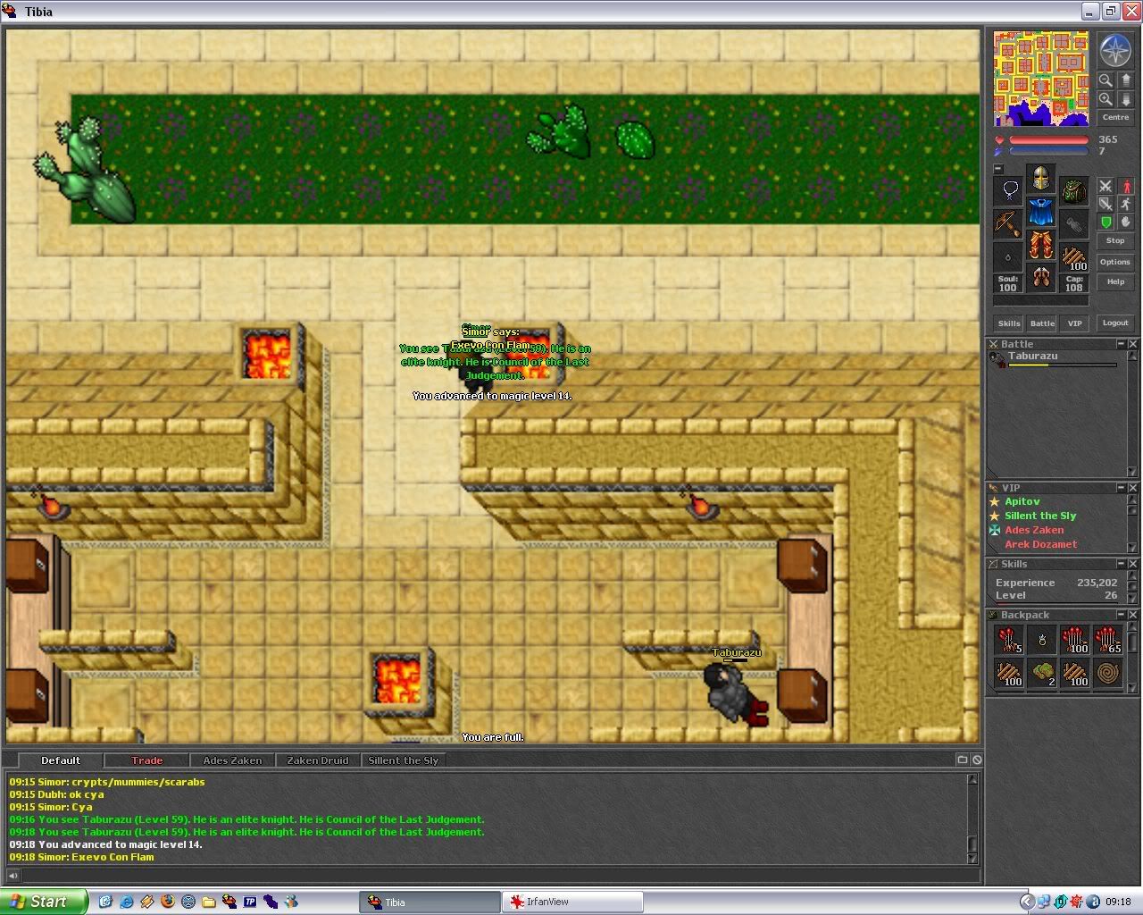1143x915 pixels.
Task: Select the green item stack of 2 in Backpack
Action: 1042,673
